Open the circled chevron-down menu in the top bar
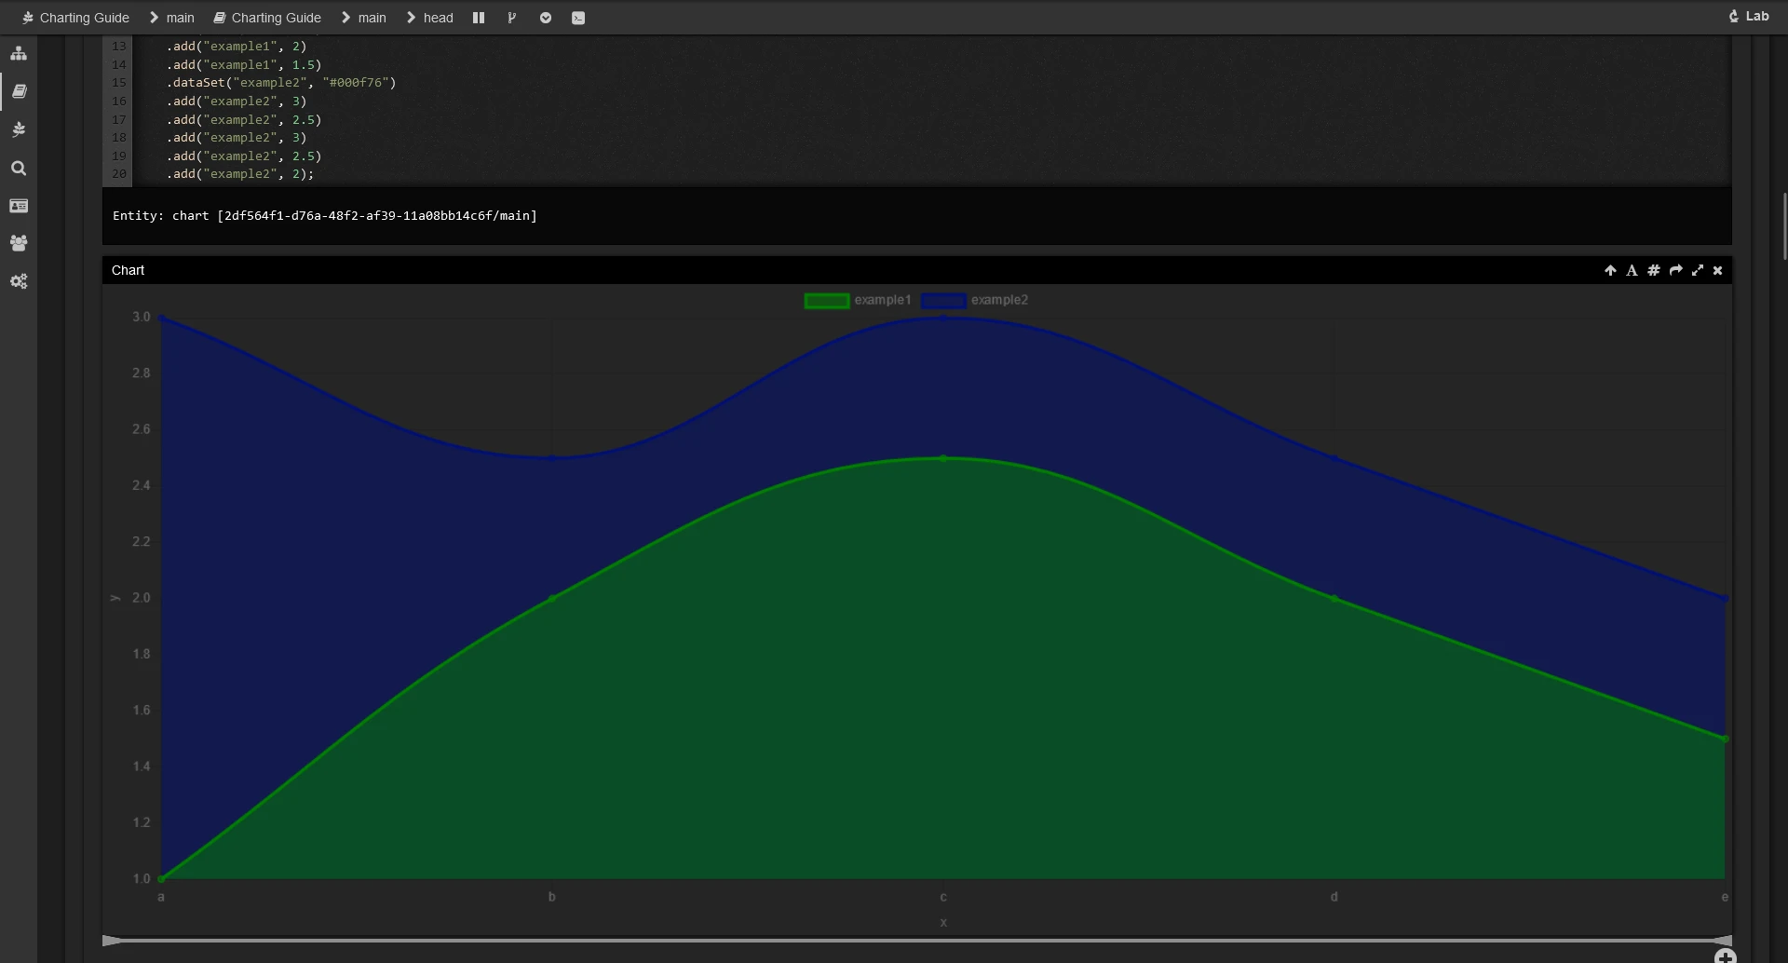 pos(546,18)
